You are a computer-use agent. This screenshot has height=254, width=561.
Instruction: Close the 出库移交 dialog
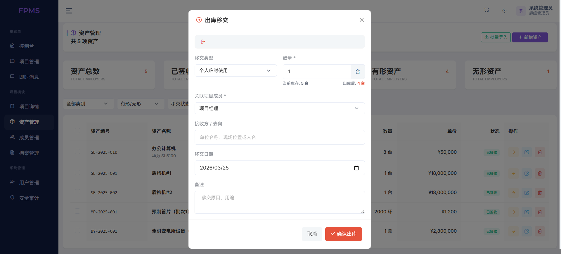(x=362, y=20)
